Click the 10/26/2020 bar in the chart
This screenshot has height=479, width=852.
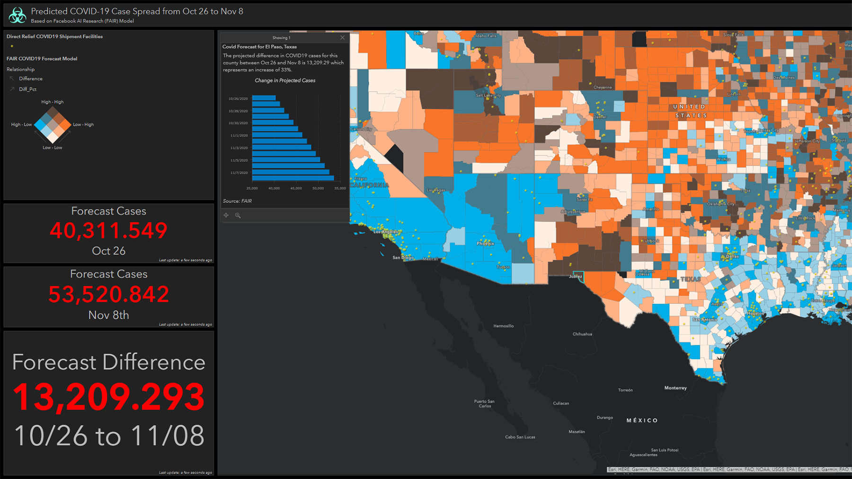(x=264, y=98)
